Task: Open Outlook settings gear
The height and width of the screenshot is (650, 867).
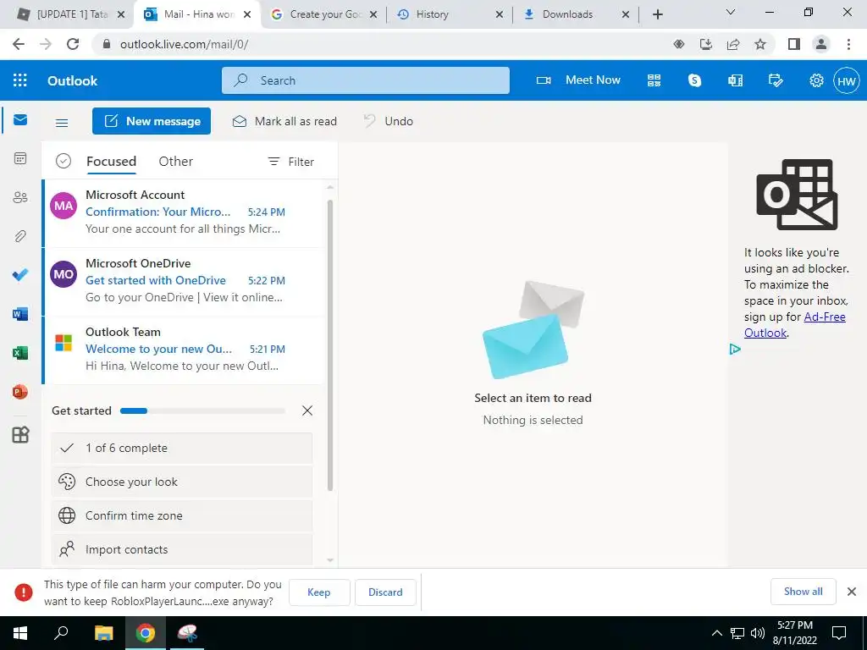Action: (x=816, y=80)
